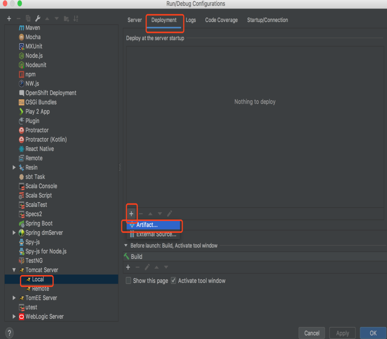Move before launch task down arrow
Screen dimensions: 387x339
point(166,267)
